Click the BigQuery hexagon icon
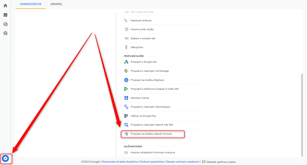 [126, 80]
